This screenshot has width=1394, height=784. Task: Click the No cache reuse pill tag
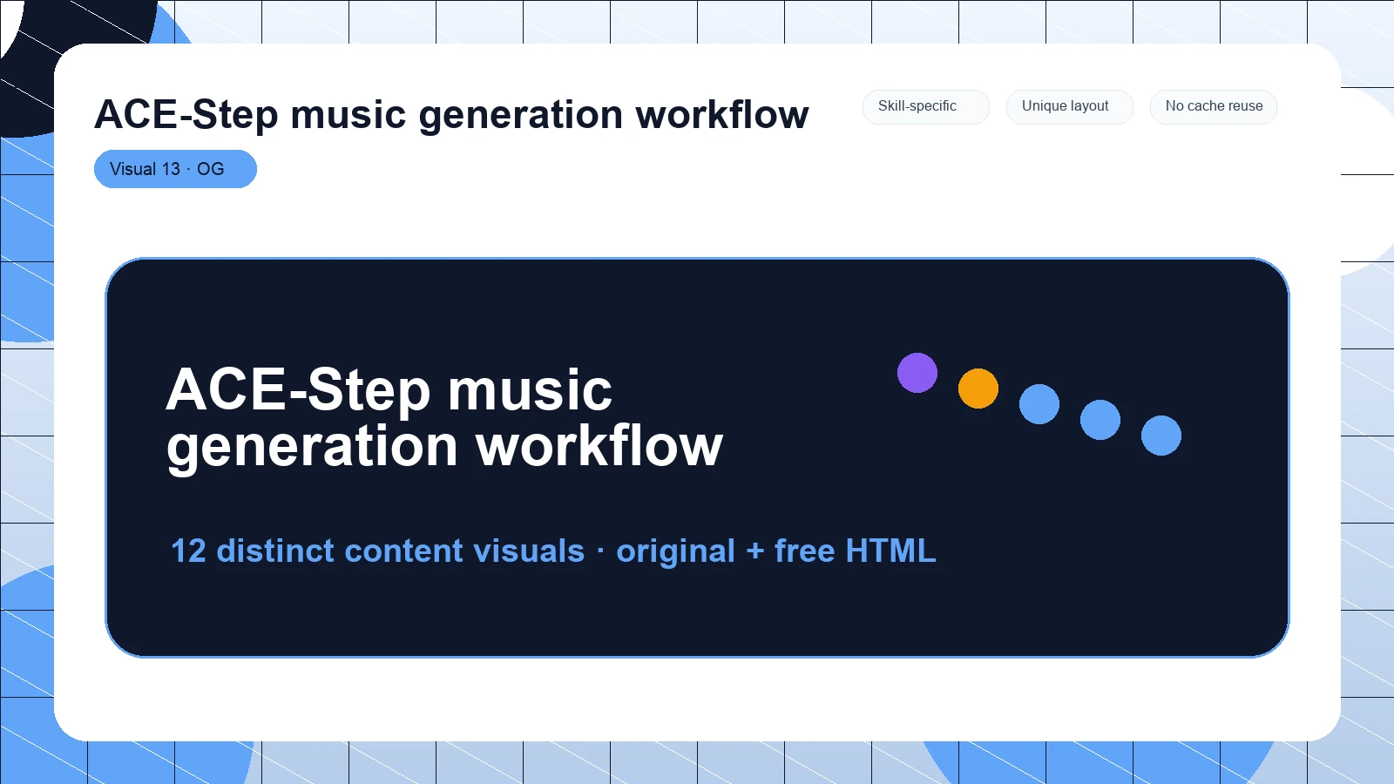point(1214,106)
